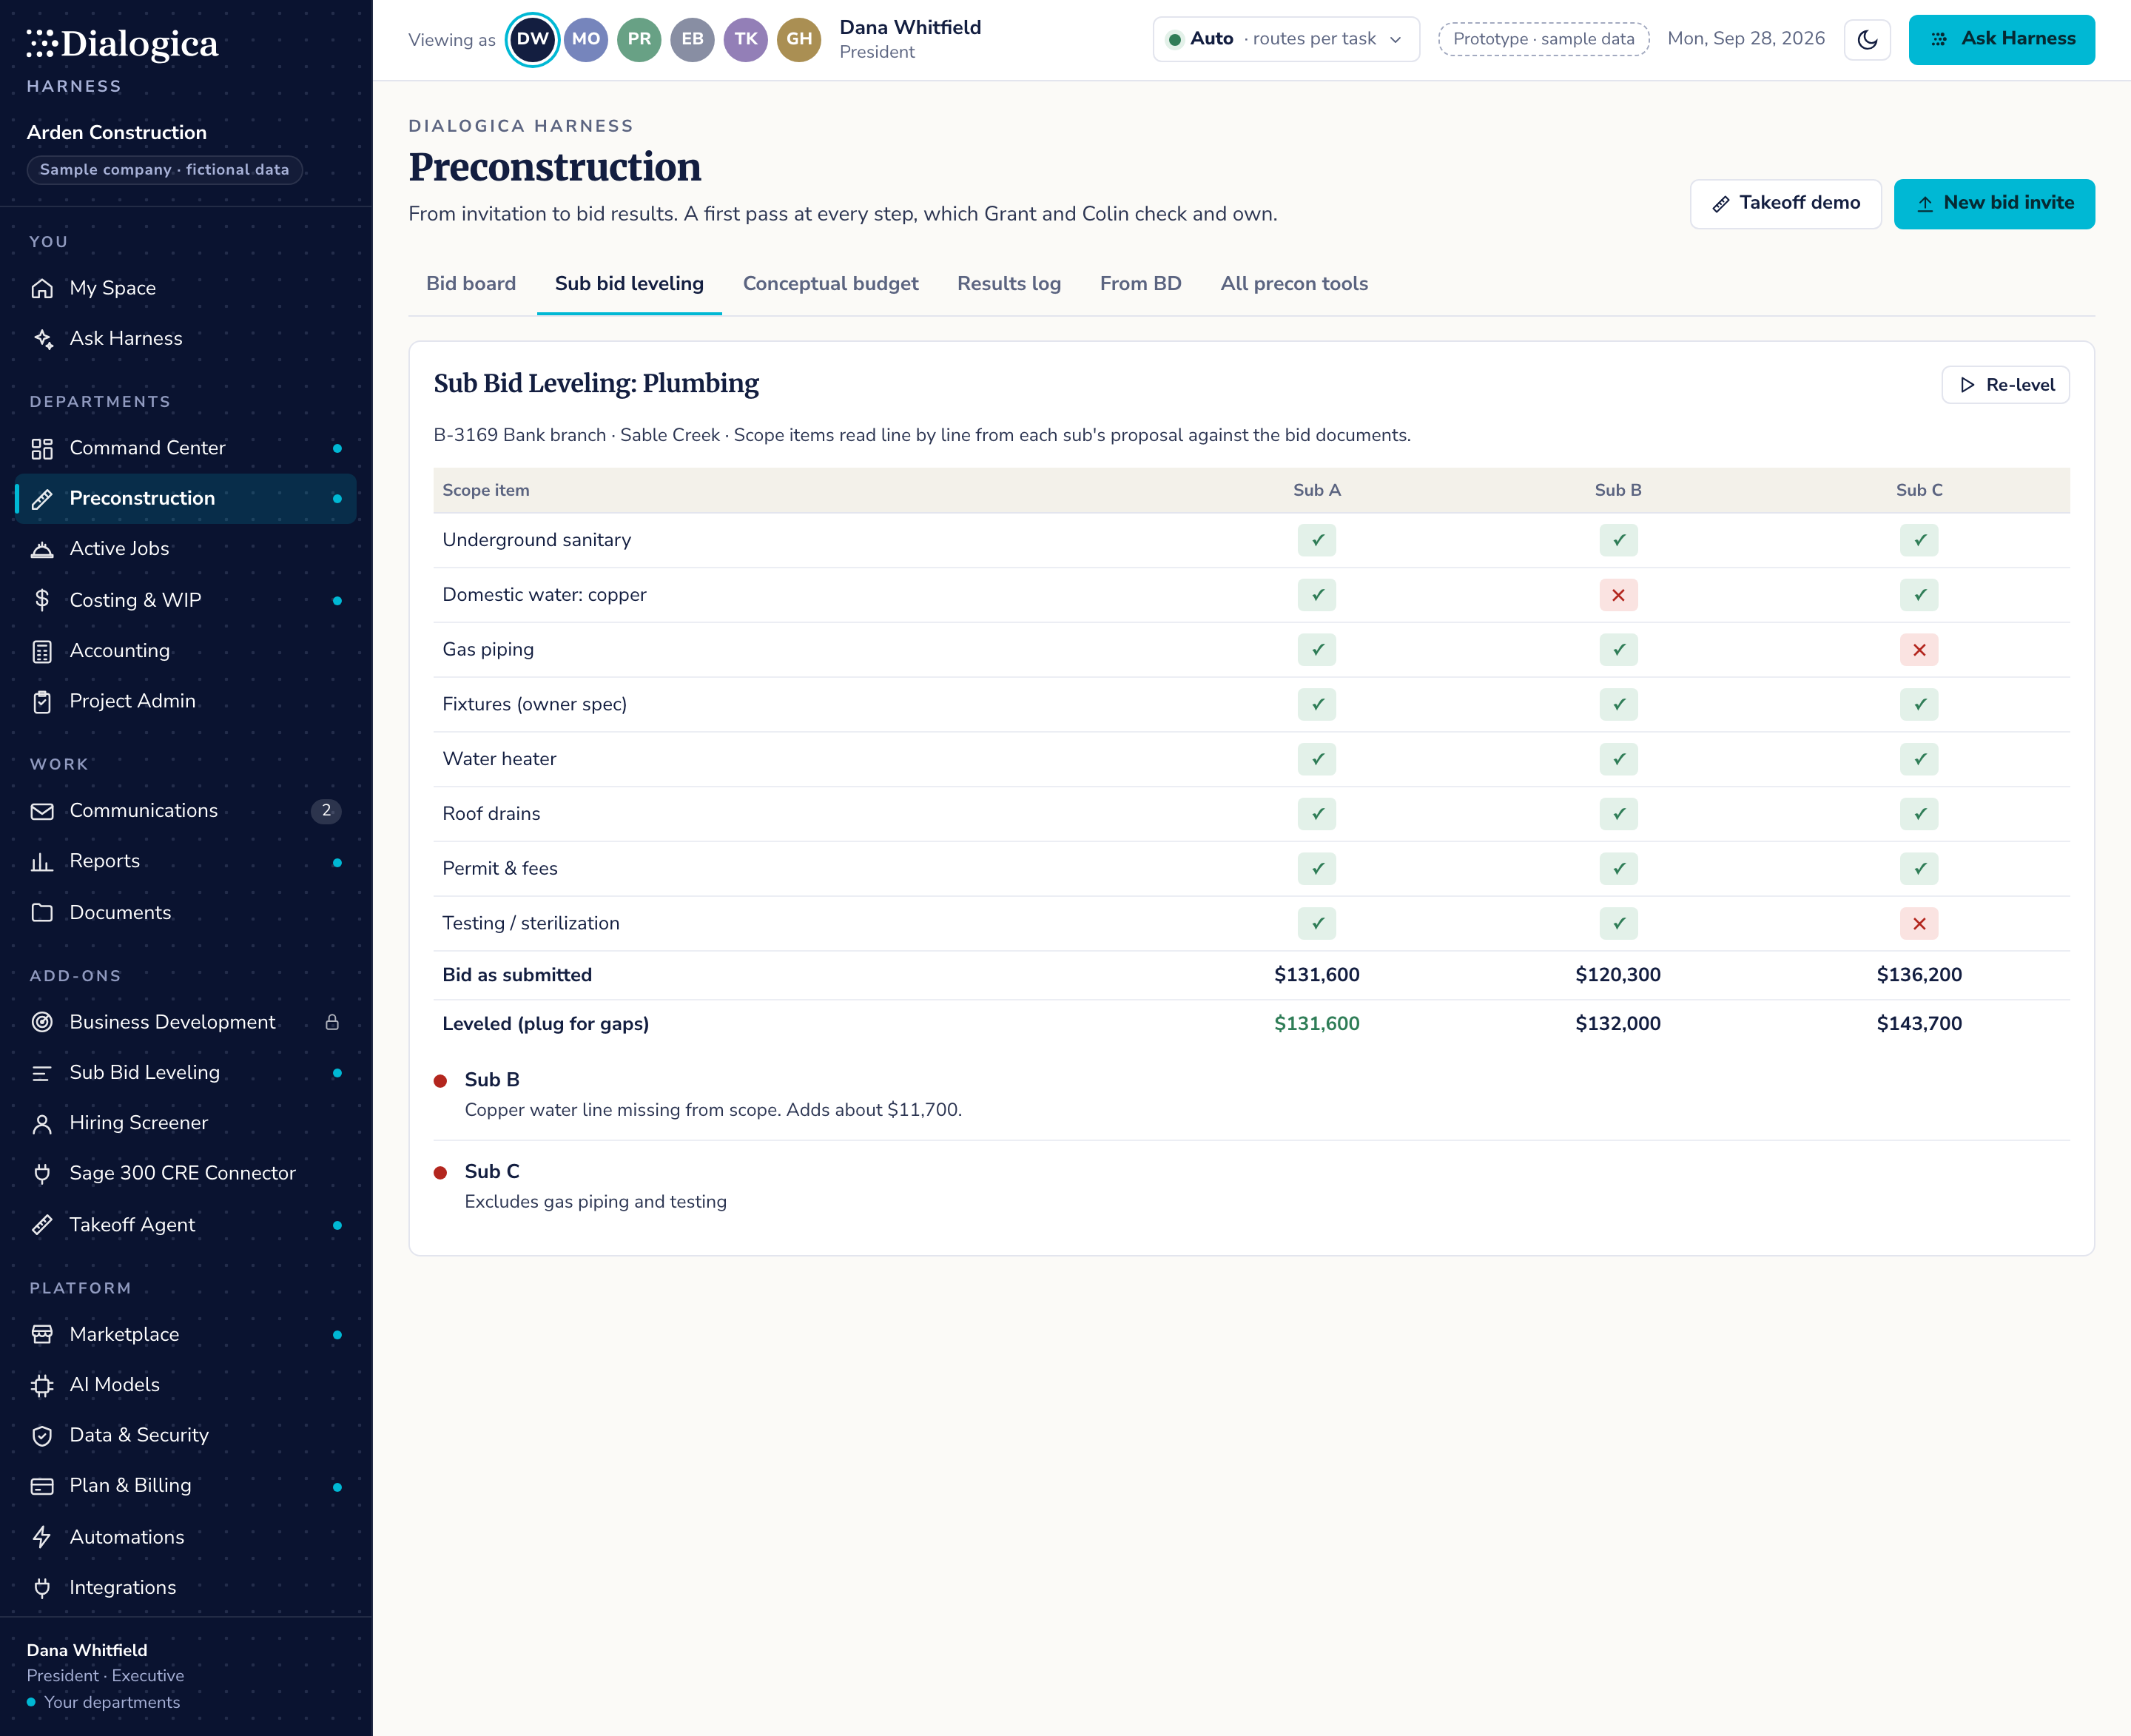
Task: Click the My Space home icon
Action: 42,288
